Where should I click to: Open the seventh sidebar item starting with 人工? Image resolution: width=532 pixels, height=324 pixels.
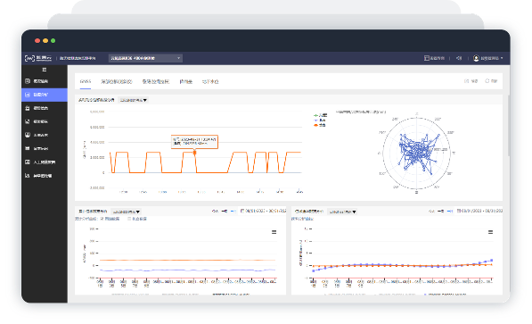44,162
